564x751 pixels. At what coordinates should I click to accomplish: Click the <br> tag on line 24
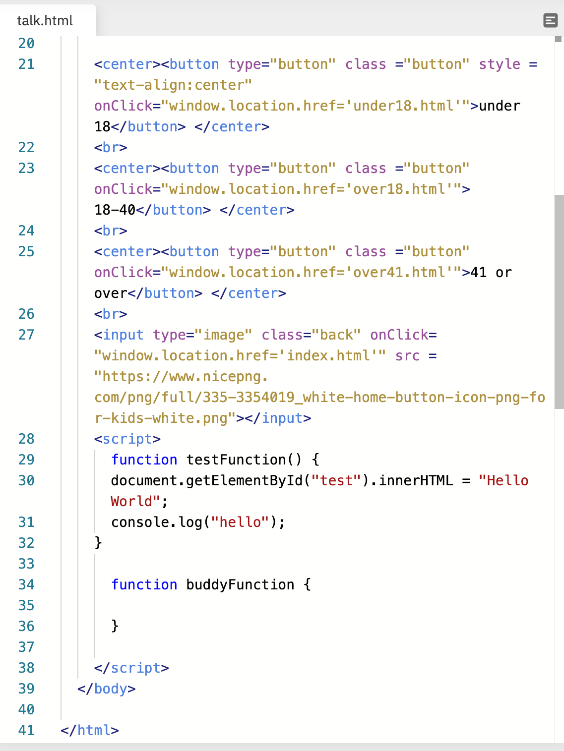coord(111,231)
